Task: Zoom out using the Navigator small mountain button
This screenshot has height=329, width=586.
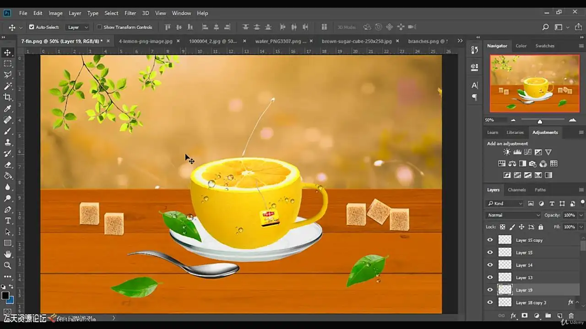Action: tap(513, 120)
